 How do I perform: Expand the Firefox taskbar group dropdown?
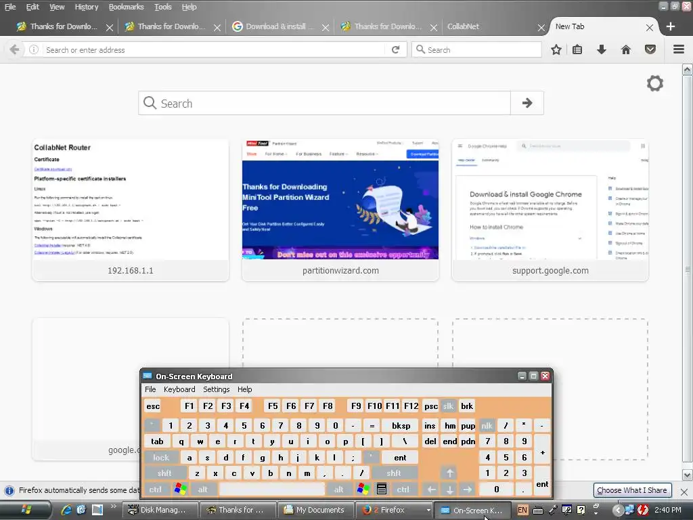coord(428,510)
